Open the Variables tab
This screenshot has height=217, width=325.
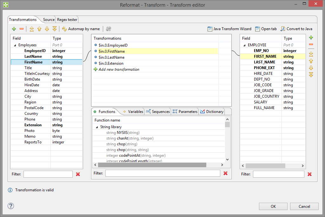click(133, 111)
